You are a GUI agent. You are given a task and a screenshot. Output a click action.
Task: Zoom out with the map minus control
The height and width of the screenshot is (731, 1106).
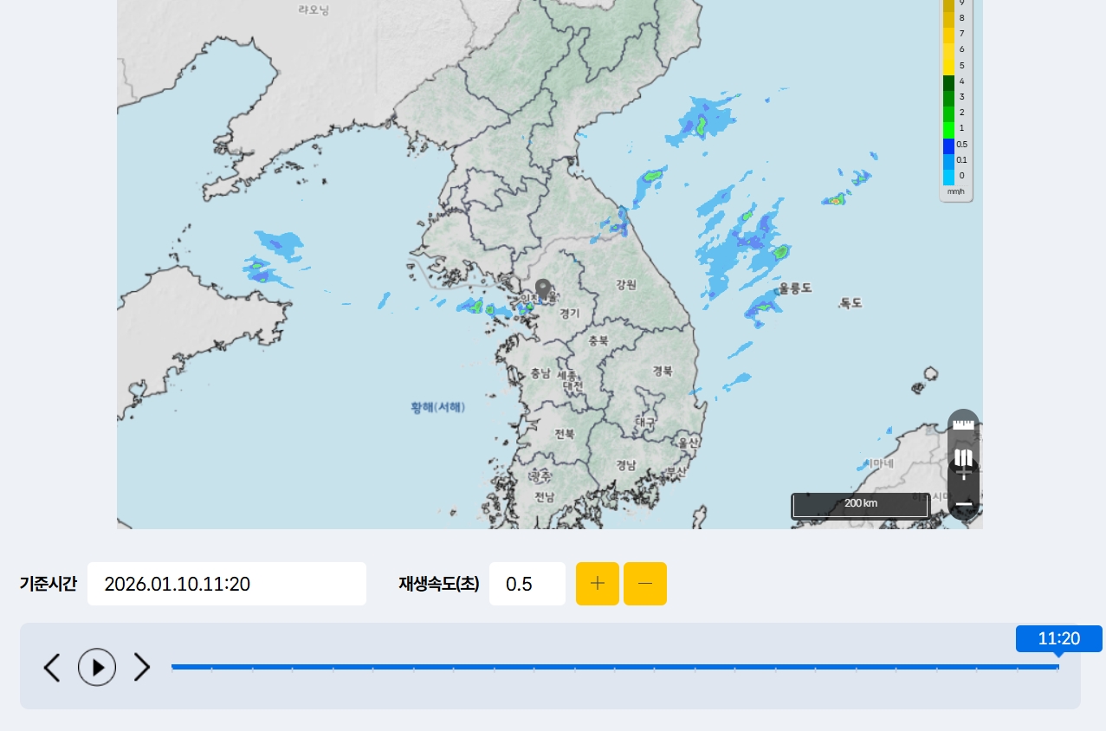963,503
